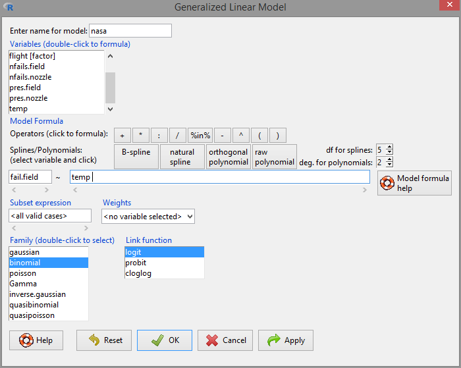Click the variables list scrollbar thumb

pyautogui.click(x=110, y=88)
